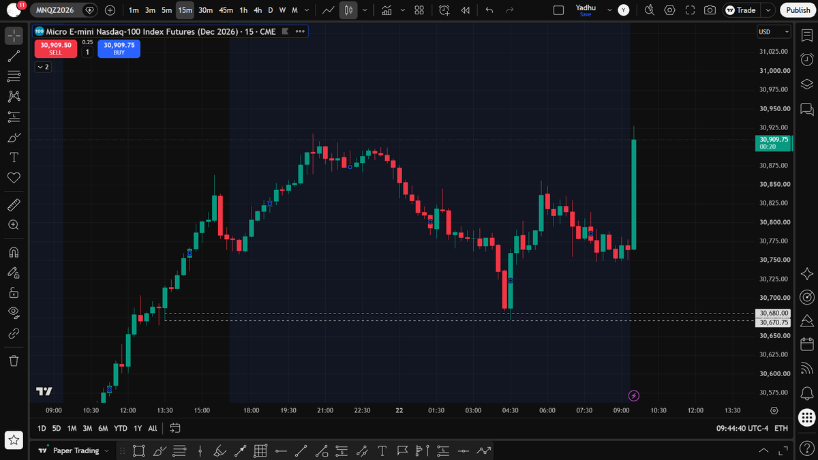Expand the collapsed indicators legend showing 2
This screenshot has width=818, height=460.
(42, 67)
